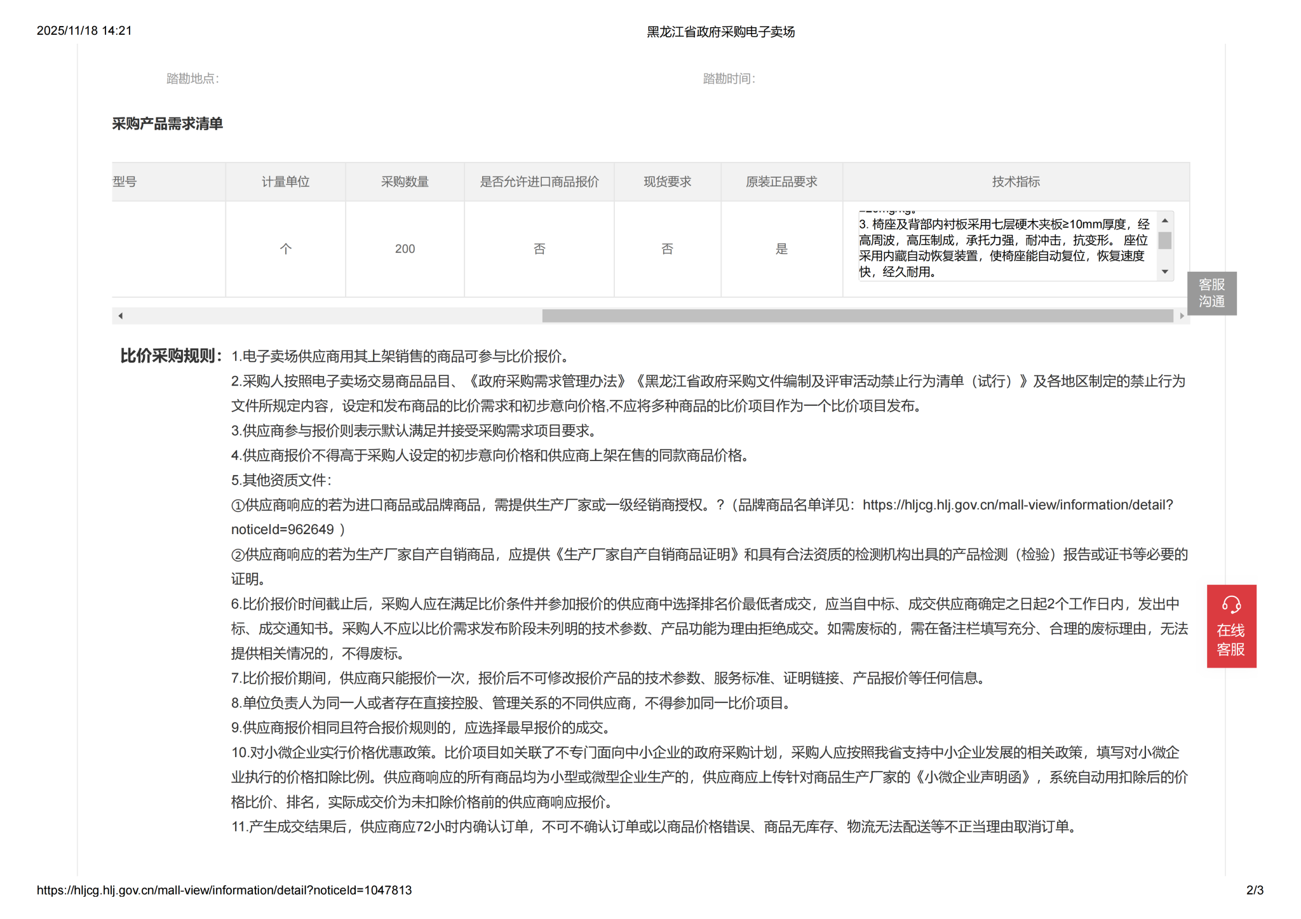This screenshot has height=919, width=1301.
Task: Open the 客服沟通 side button
Action: [x=1211, y=293]
